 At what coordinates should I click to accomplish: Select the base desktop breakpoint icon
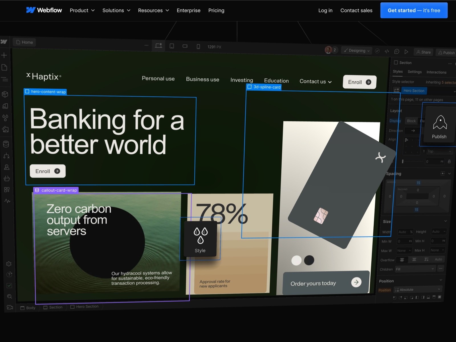158,45
